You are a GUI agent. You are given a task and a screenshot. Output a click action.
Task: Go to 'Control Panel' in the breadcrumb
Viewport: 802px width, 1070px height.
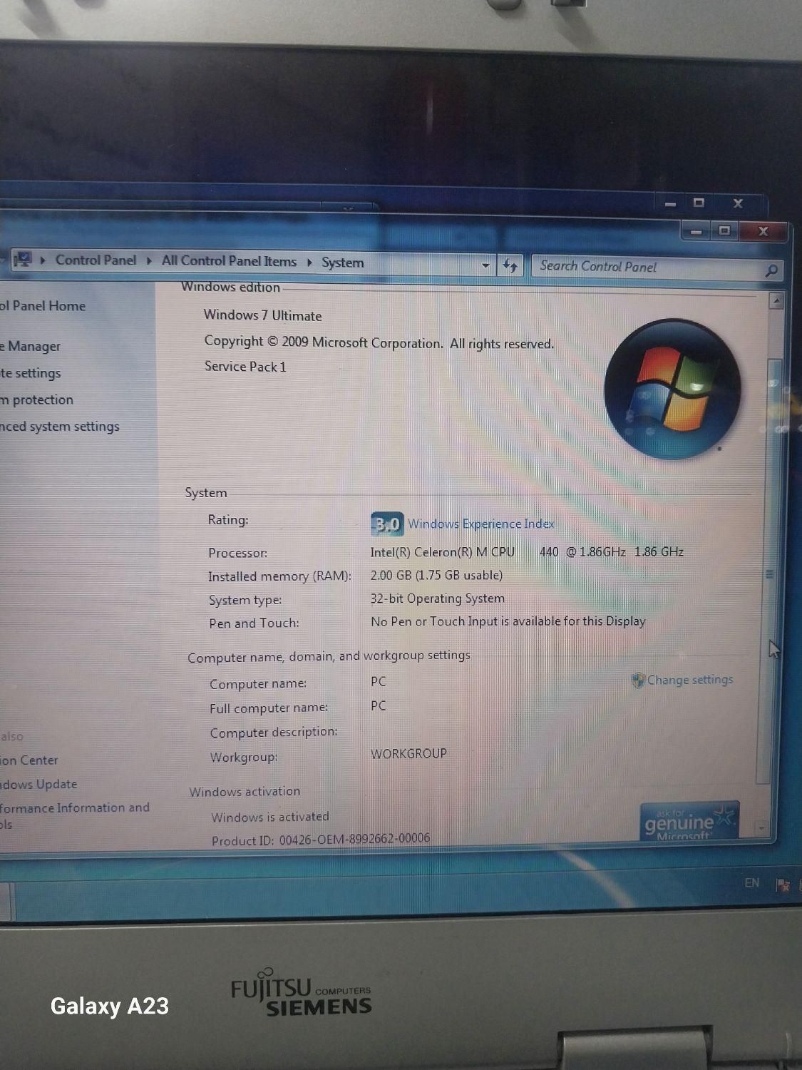[x=96, y=260]
